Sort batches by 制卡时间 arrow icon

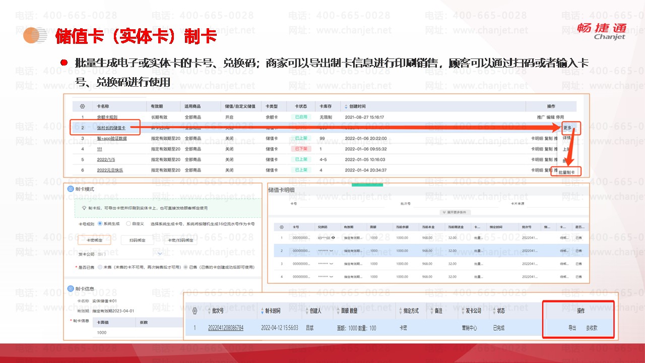(x=262, y=311)
